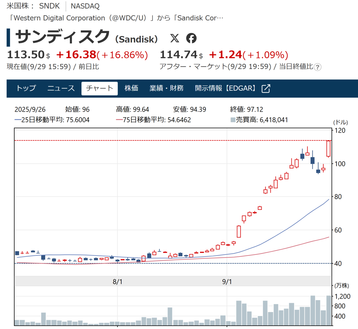Open the 株価 tab
358x329 pixels.
[131, 88]
